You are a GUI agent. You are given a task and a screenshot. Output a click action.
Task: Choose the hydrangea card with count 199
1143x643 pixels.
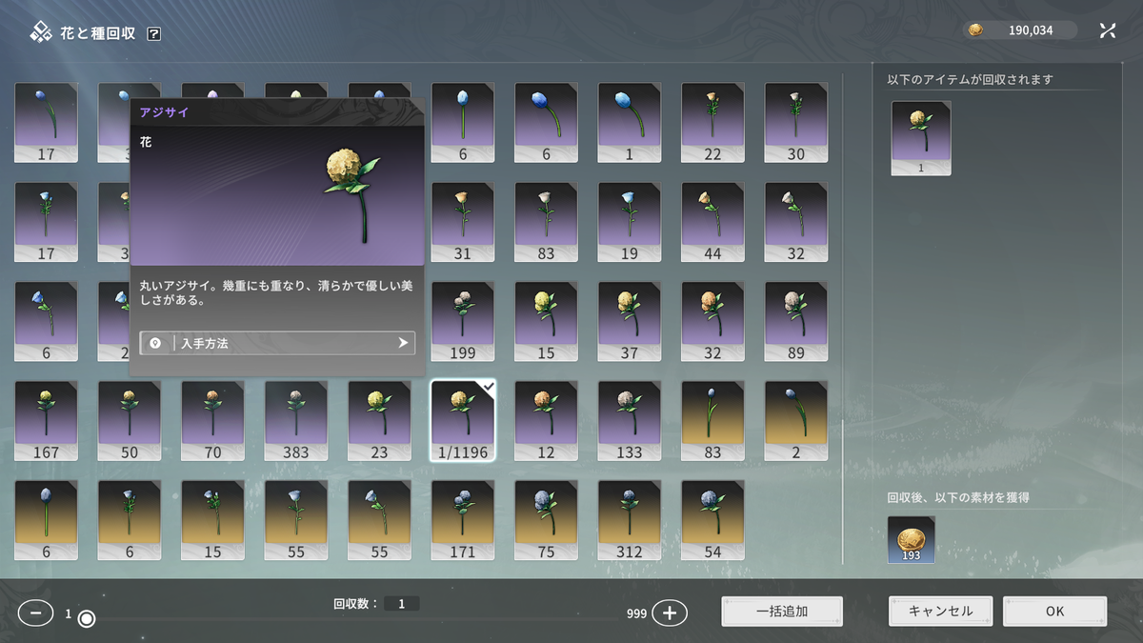click(x=462, y=322)
